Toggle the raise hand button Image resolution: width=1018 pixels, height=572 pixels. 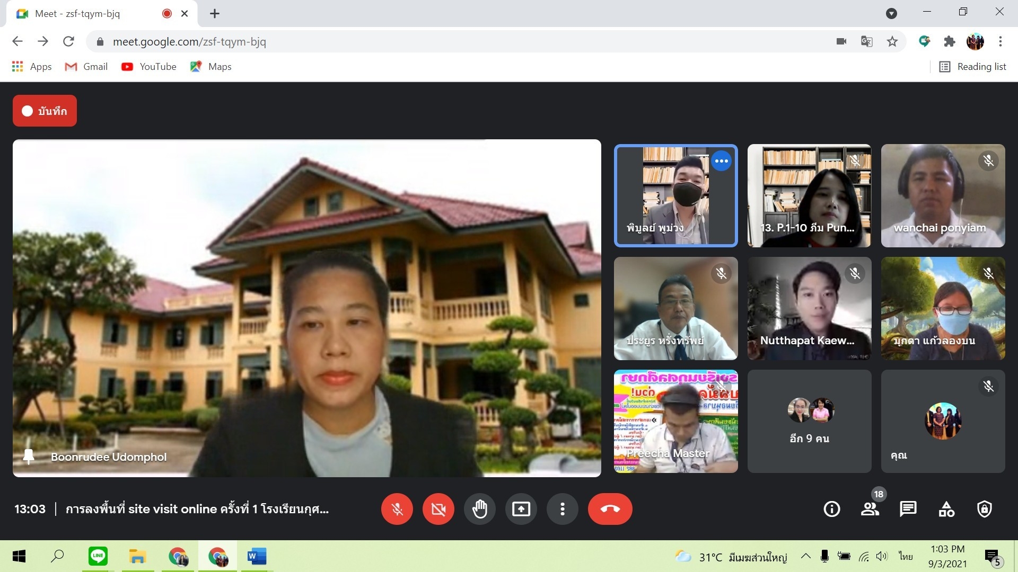click(479, 509)
